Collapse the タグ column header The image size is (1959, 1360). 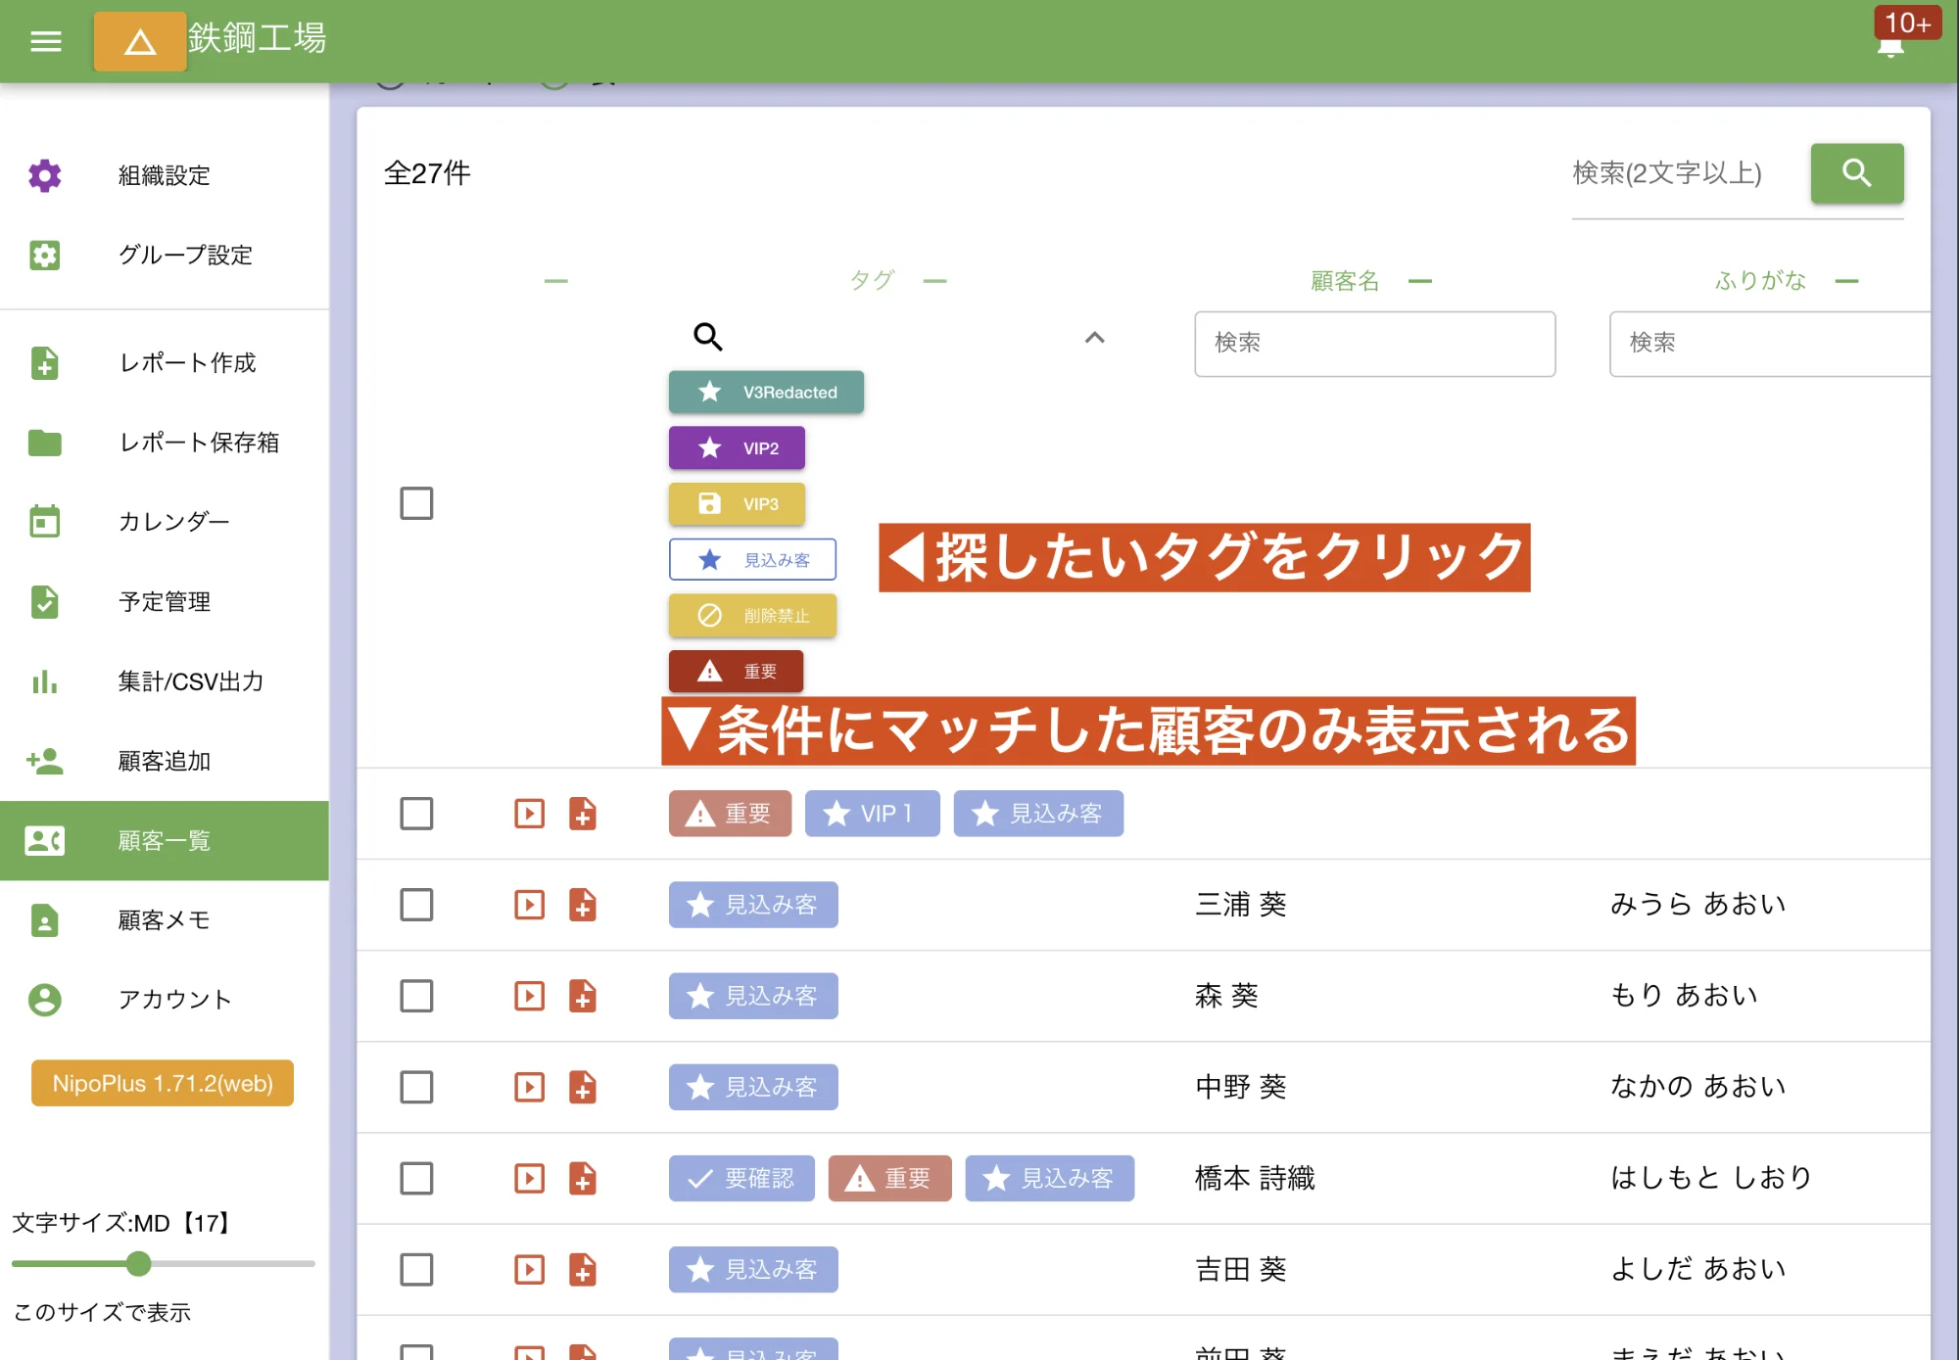click(934, 280)
